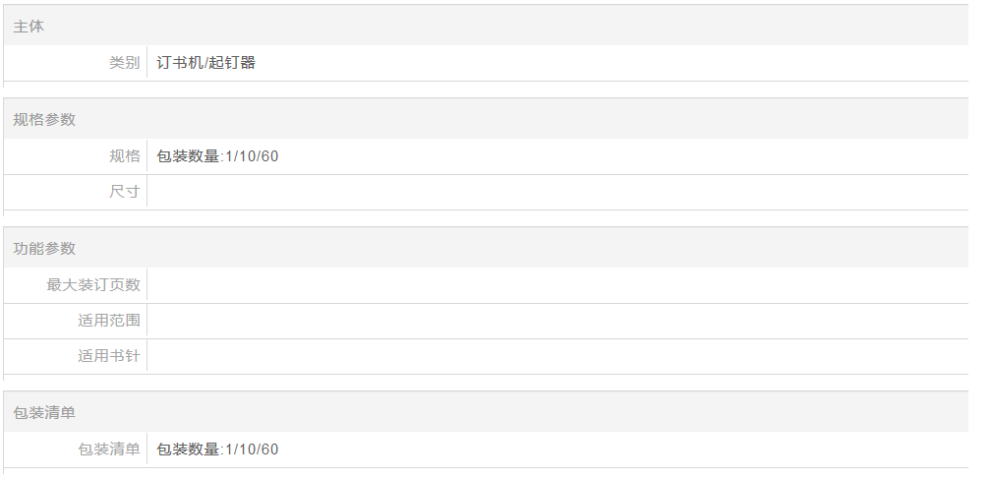Click the 包装数量:1/10/60 value in 包装清单 row
Viewport: 997px width, 479px height.
[217, 449]
